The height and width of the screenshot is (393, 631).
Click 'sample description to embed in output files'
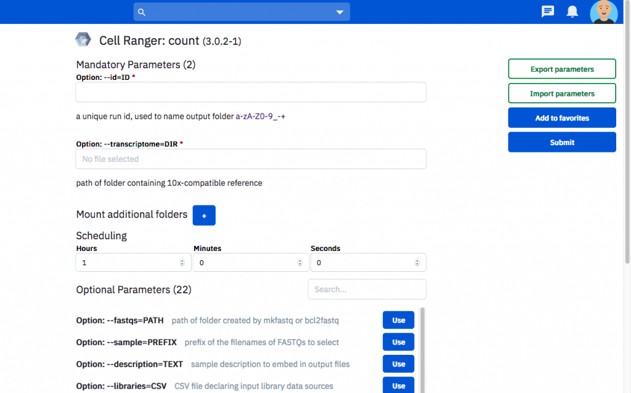click(x=270, y=364)
